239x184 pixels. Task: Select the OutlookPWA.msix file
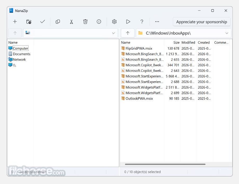click(x=139, y=98)
